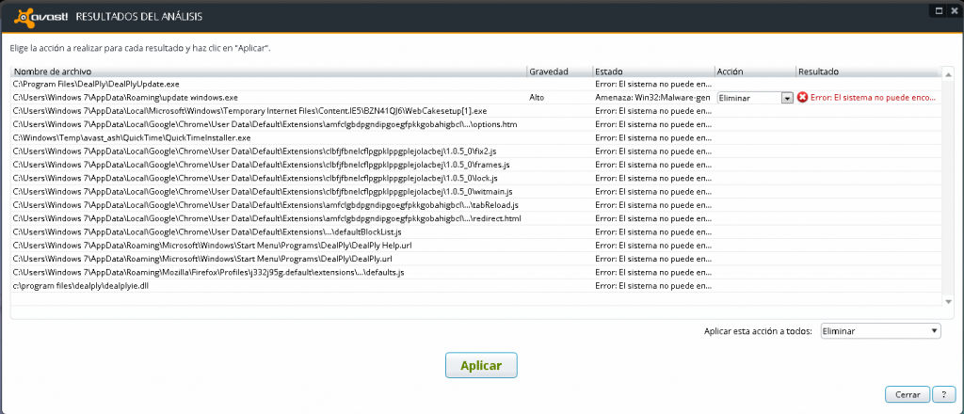This screenshot has height=414, width=964.
Task: Select the options.htm row
Action: pos(475,124)
